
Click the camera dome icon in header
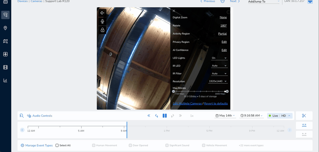point(223,1)
